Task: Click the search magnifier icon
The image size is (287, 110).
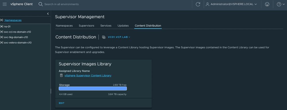Action: pos(40,4)
